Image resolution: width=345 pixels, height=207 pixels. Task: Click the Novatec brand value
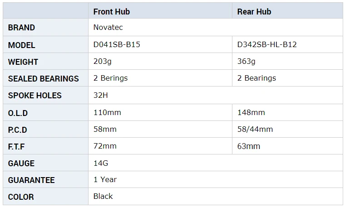point(108,28)
